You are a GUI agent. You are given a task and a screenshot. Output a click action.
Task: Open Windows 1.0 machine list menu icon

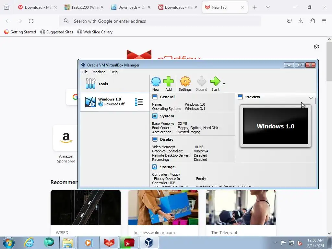point(139,102)
